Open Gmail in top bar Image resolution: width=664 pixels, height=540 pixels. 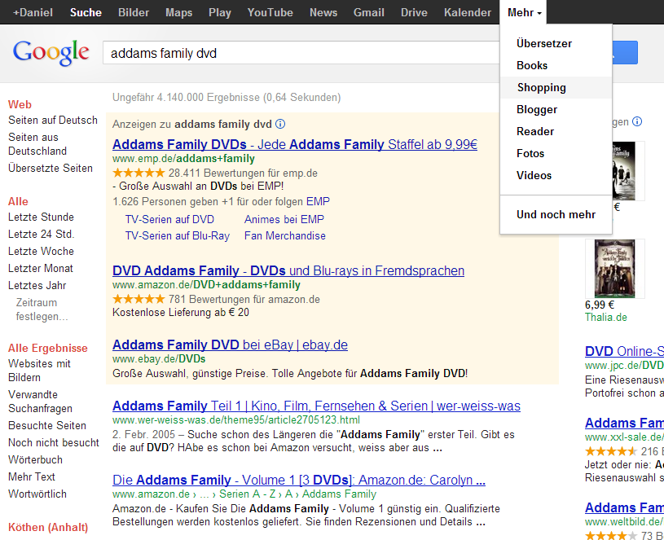[x=369, y=13]
